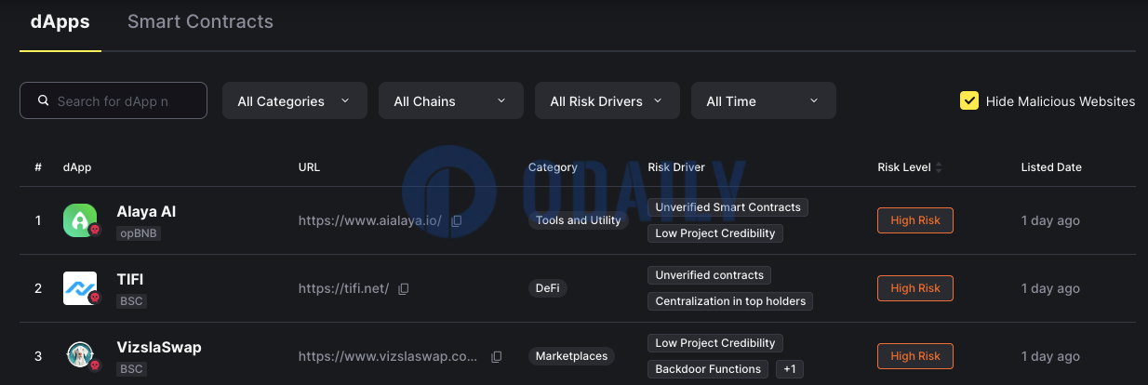Click the TIFI app logo

[x=80, y=288]
